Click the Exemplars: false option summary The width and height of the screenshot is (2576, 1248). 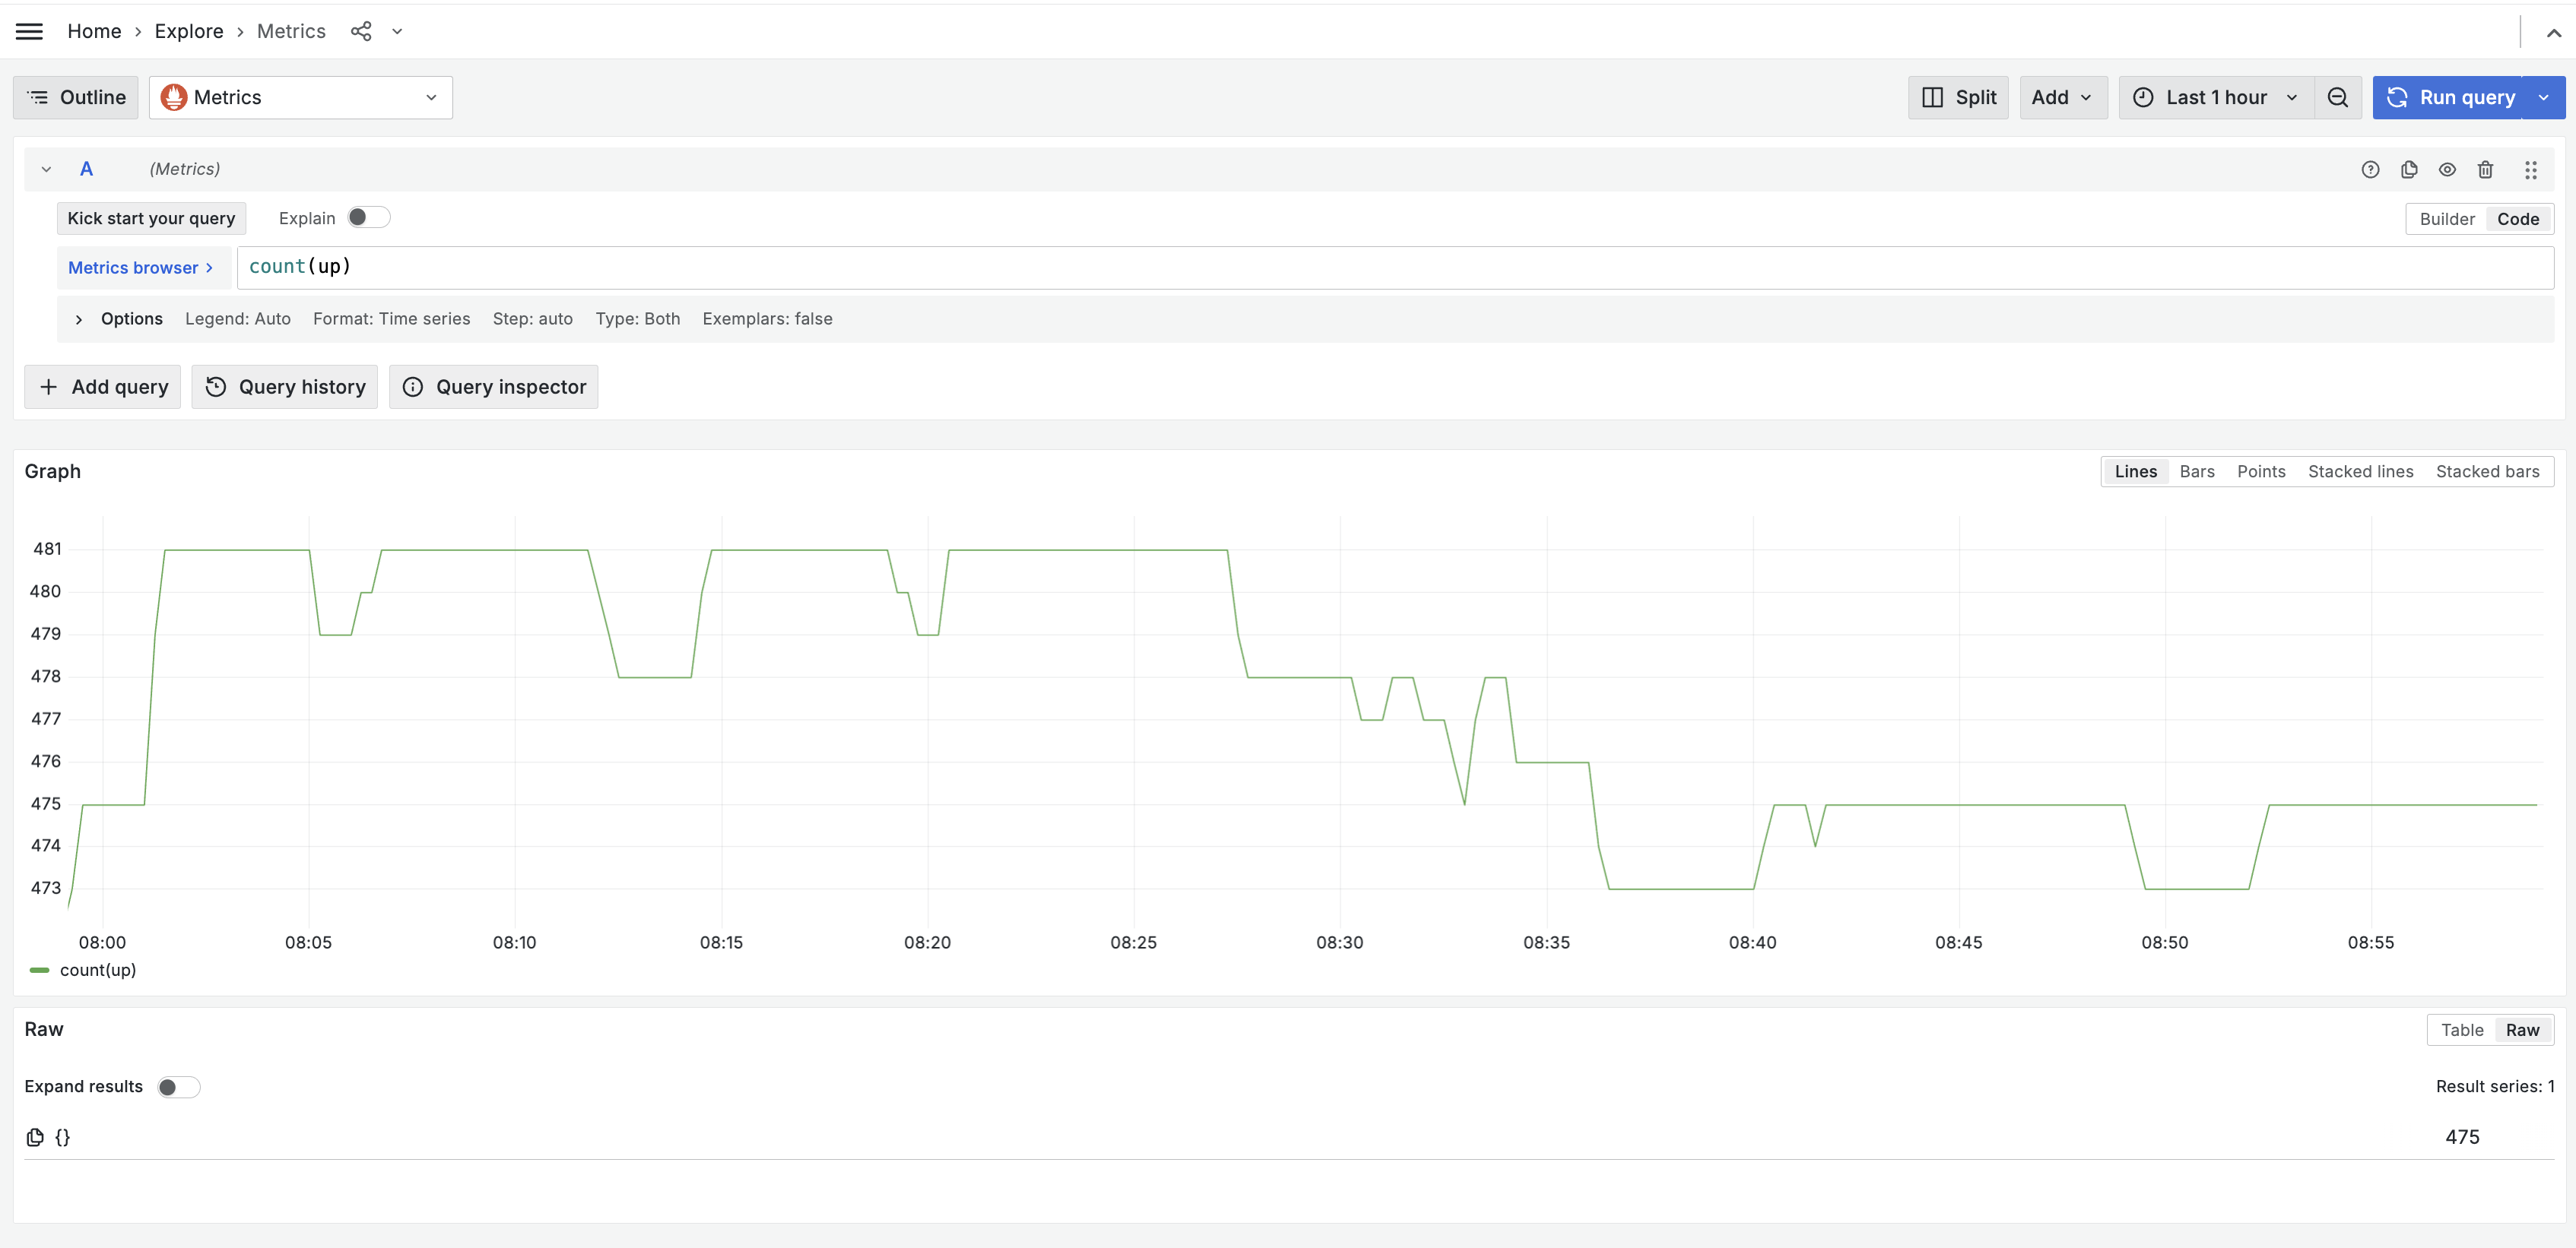tap(767, 319)
